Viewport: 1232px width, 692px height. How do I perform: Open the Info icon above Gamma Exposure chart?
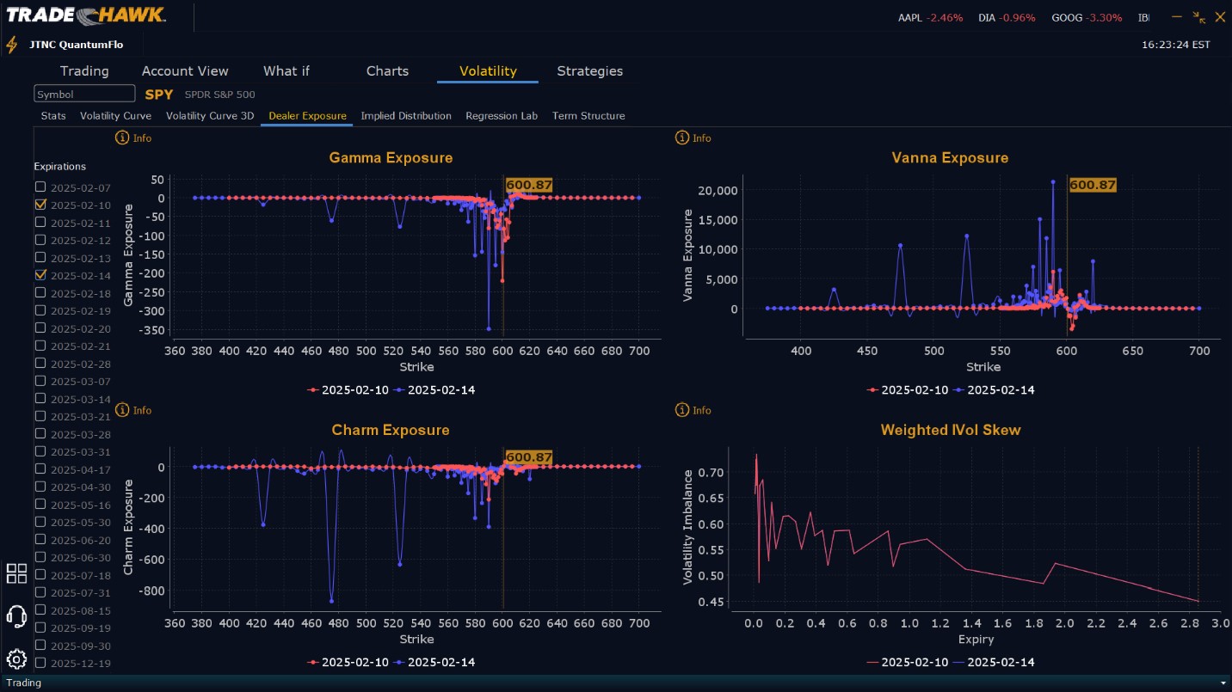(121, 138)
